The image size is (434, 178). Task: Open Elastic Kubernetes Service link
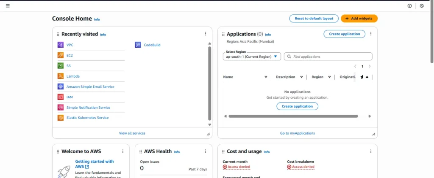87,118
